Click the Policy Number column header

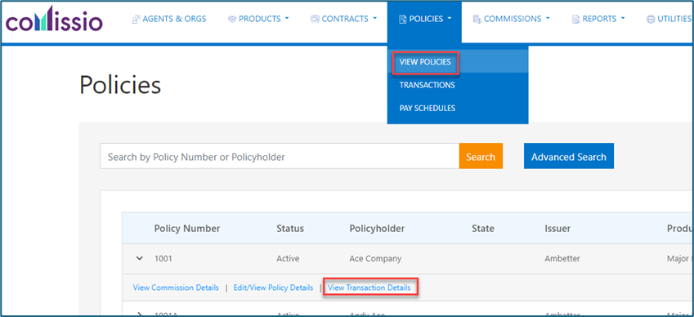click(x=187, y=228)
